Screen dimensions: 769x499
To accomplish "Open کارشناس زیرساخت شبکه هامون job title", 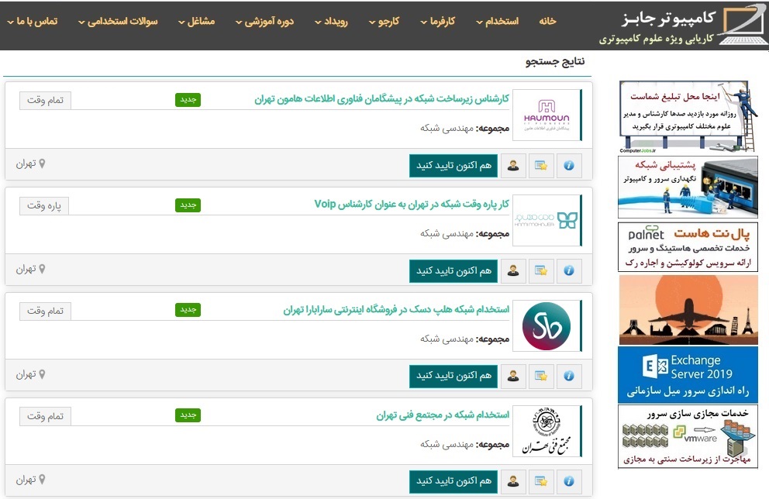I will click(x=381, y=99).
